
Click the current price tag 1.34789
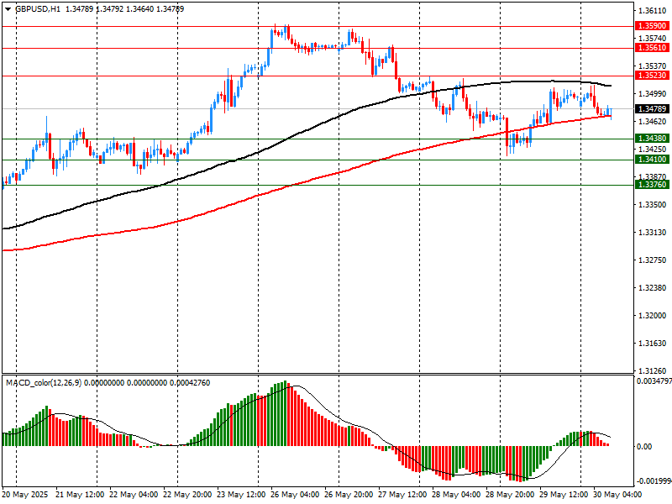652,109
